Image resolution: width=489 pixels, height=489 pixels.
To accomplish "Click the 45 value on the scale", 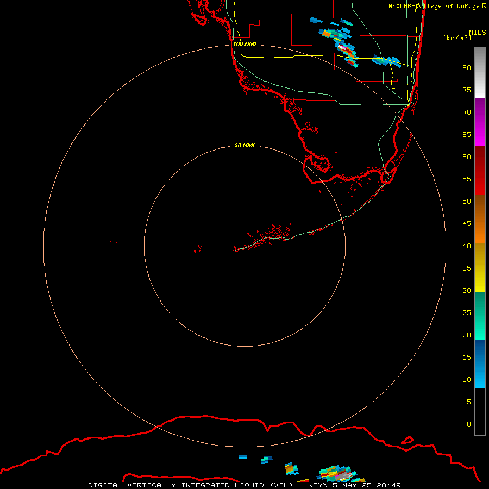I will click(x=467, y=224).
